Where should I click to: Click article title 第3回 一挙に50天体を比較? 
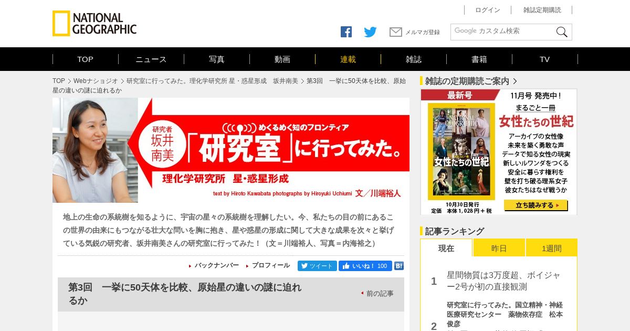tap(185, 294)
